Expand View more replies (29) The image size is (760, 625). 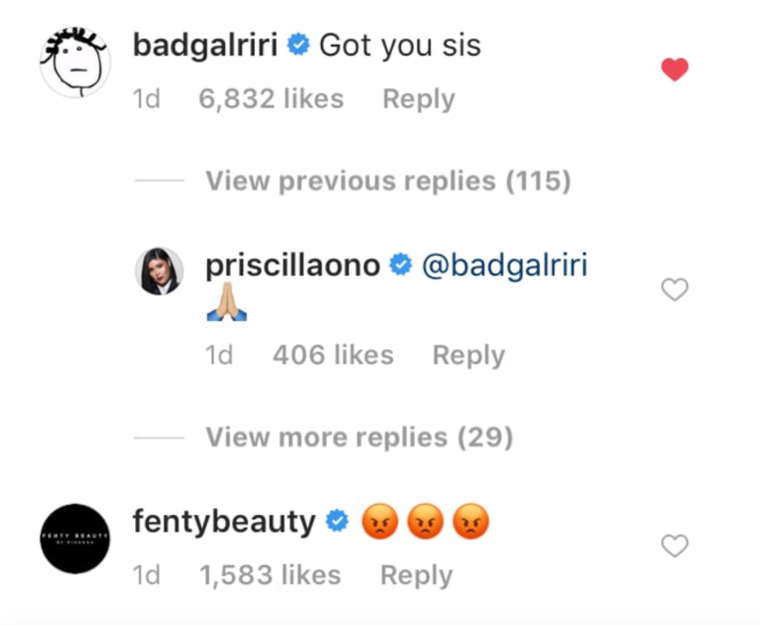tap(359, 438)
